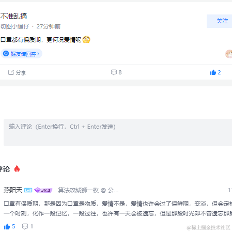The height and width of the screenshot is (232, 232).
Task: Expand the 掘友请回答 topic chevron
Action: [x=38, y=54]
